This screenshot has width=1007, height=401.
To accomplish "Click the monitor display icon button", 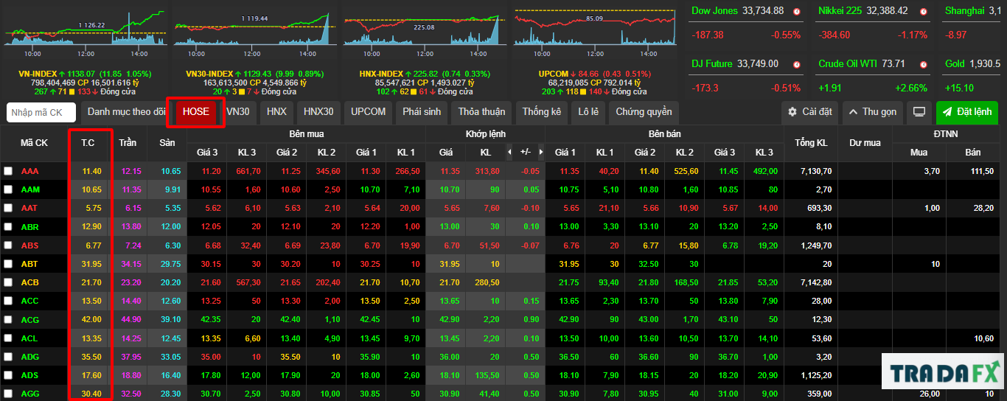I will pos(919,112).
